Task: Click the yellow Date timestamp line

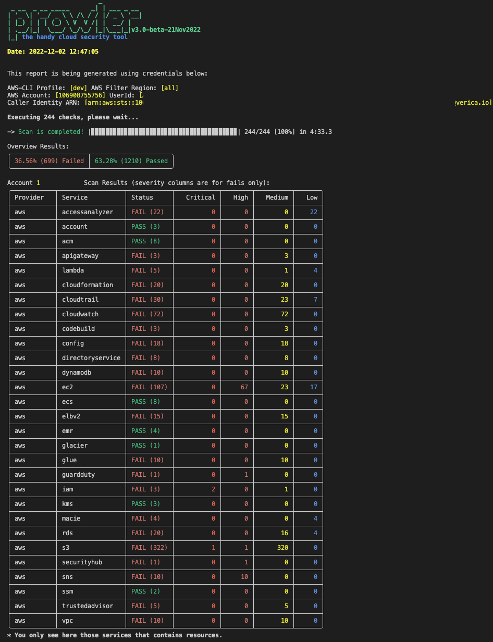Action: tap(53, 52)
